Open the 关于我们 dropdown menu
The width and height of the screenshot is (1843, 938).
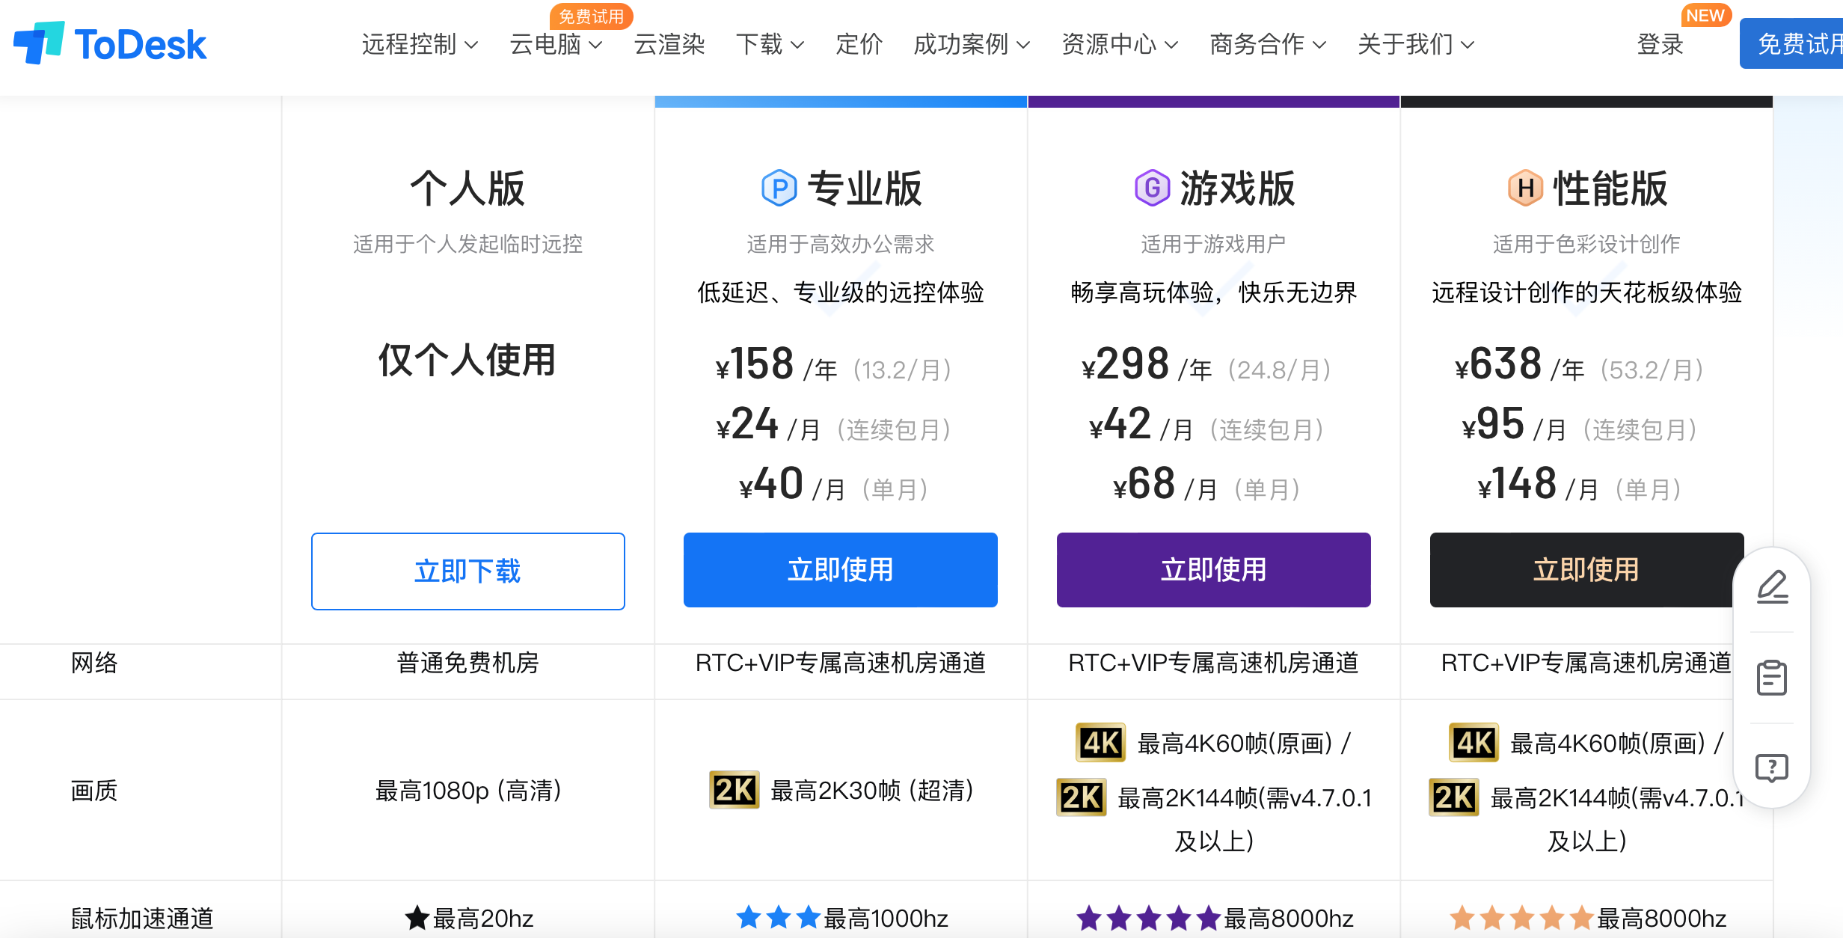[1415, 45]
